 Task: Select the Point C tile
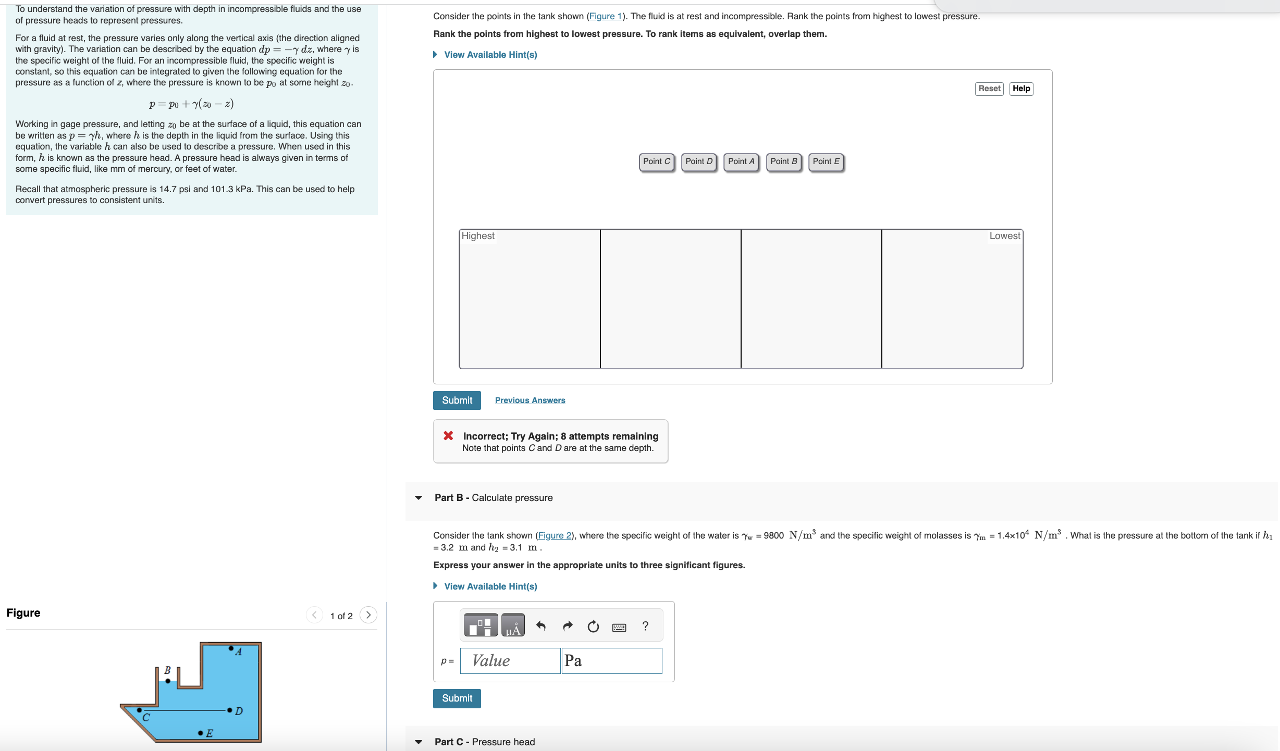coord(657,162)
